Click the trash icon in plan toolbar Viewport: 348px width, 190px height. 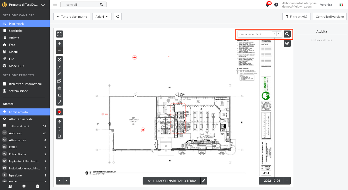point(59,136)
